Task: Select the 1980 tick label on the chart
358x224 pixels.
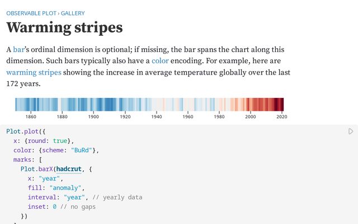Action: pos(219,117)
